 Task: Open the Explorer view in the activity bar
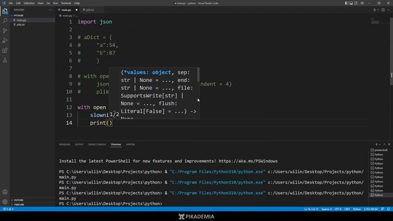point(5,11)
